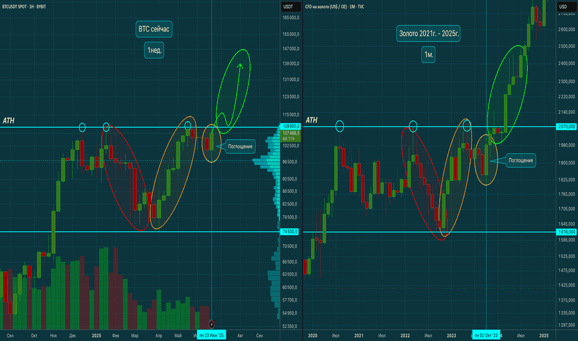Select the large green ellipse on gold chart

[507, 95]
